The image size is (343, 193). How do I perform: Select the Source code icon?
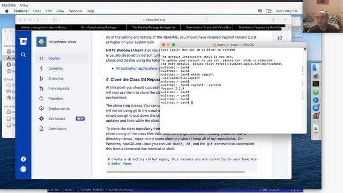pyautogui.click(x=41, y=58)
